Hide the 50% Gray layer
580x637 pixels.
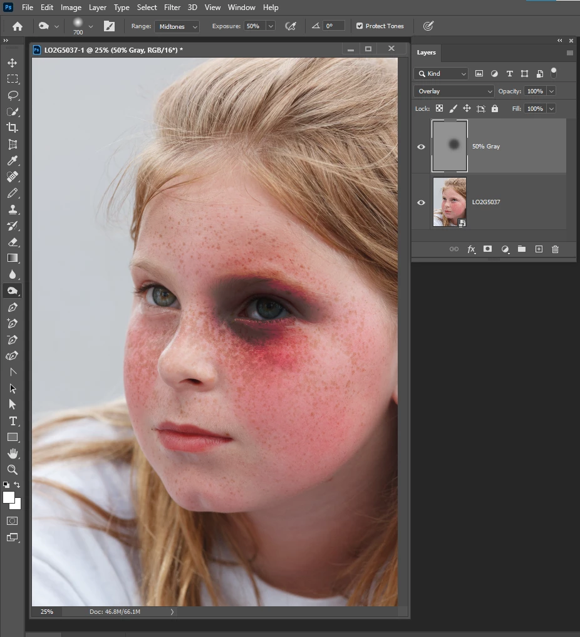click(x=421, y=147)
